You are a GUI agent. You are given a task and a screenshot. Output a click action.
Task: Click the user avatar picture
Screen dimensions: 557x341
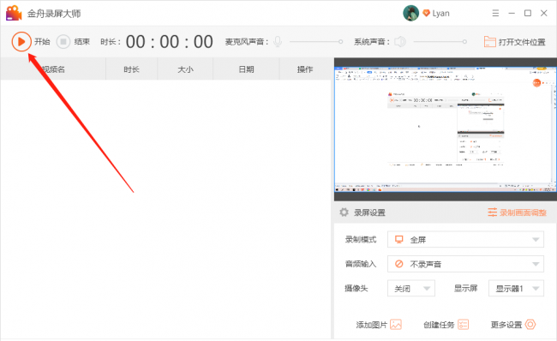click(x=410, y=13)
